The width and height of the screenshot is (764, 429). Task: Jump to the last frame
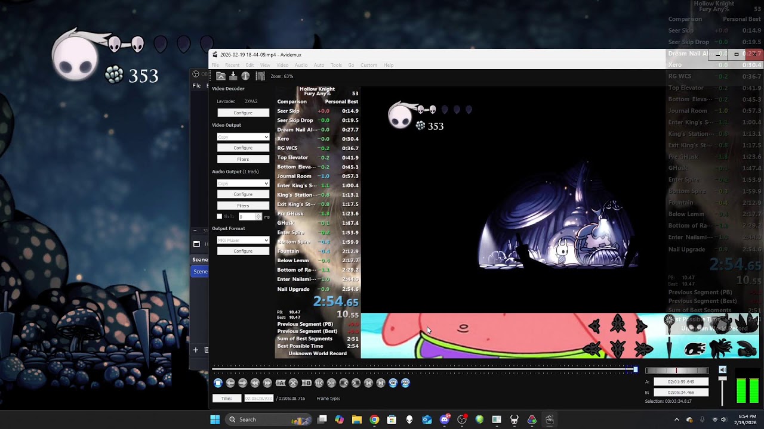[x=381, y=383]
